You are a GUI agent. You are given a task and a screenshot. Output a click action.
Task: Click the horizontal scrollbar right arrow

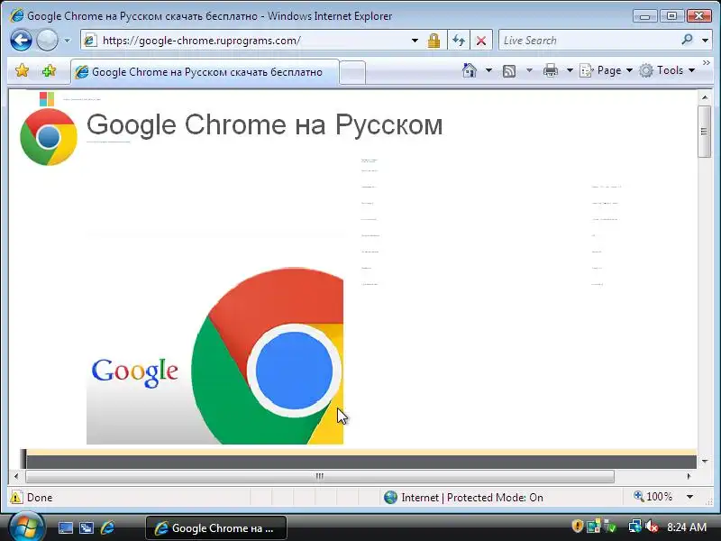click(x=689, y=476)
